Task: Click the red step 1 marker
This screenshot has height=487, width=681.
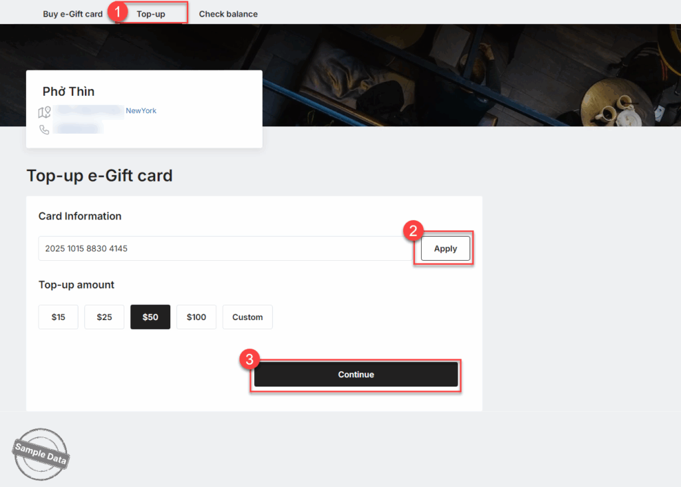Action: (x=117, y=12)
